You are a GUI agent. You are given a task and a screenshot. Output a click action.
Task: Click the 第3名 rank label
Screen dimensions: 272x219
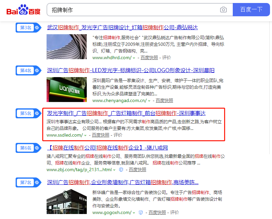(26, 27)
